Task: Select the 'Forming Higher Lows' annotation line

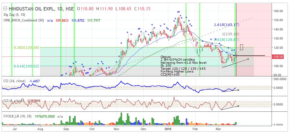Action: 177,71
